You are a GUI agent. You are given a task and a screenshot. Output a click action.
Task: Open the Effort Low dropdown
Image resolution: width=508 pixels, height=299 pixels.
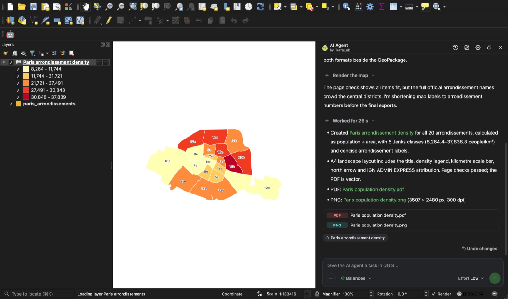pos(471,278)
